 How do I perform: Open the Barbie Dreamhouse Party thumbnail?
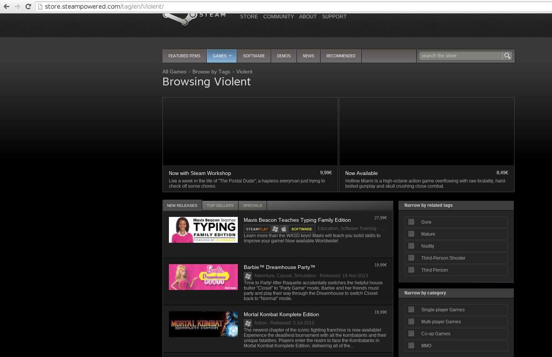[203, 277]
